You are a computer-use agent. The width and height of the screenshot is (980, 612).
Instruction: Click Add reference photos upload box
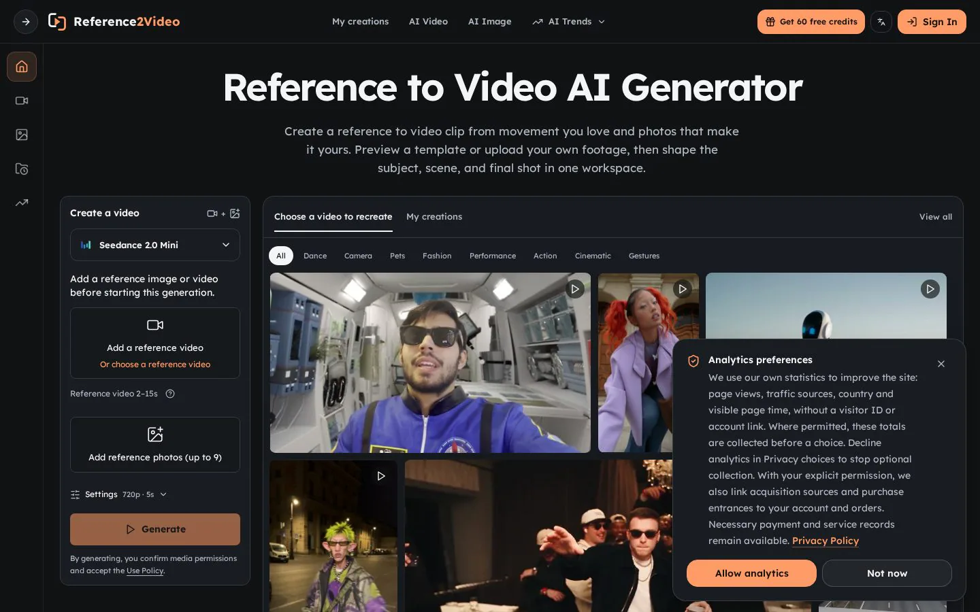tap(155, 445)
